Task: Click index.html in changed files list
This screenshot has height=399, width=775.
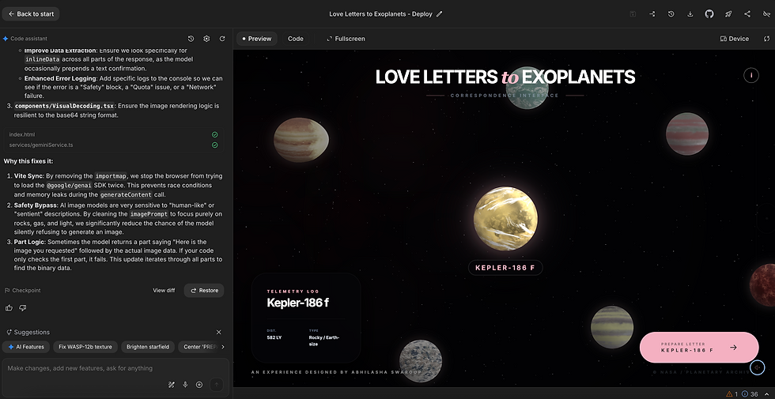Action: [114, 134]
